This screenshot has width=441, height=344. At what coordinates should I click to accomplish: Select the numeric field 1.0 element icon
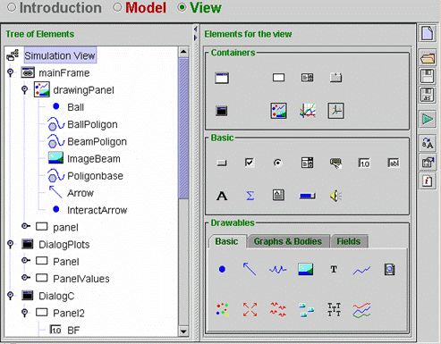pos(364,163)
